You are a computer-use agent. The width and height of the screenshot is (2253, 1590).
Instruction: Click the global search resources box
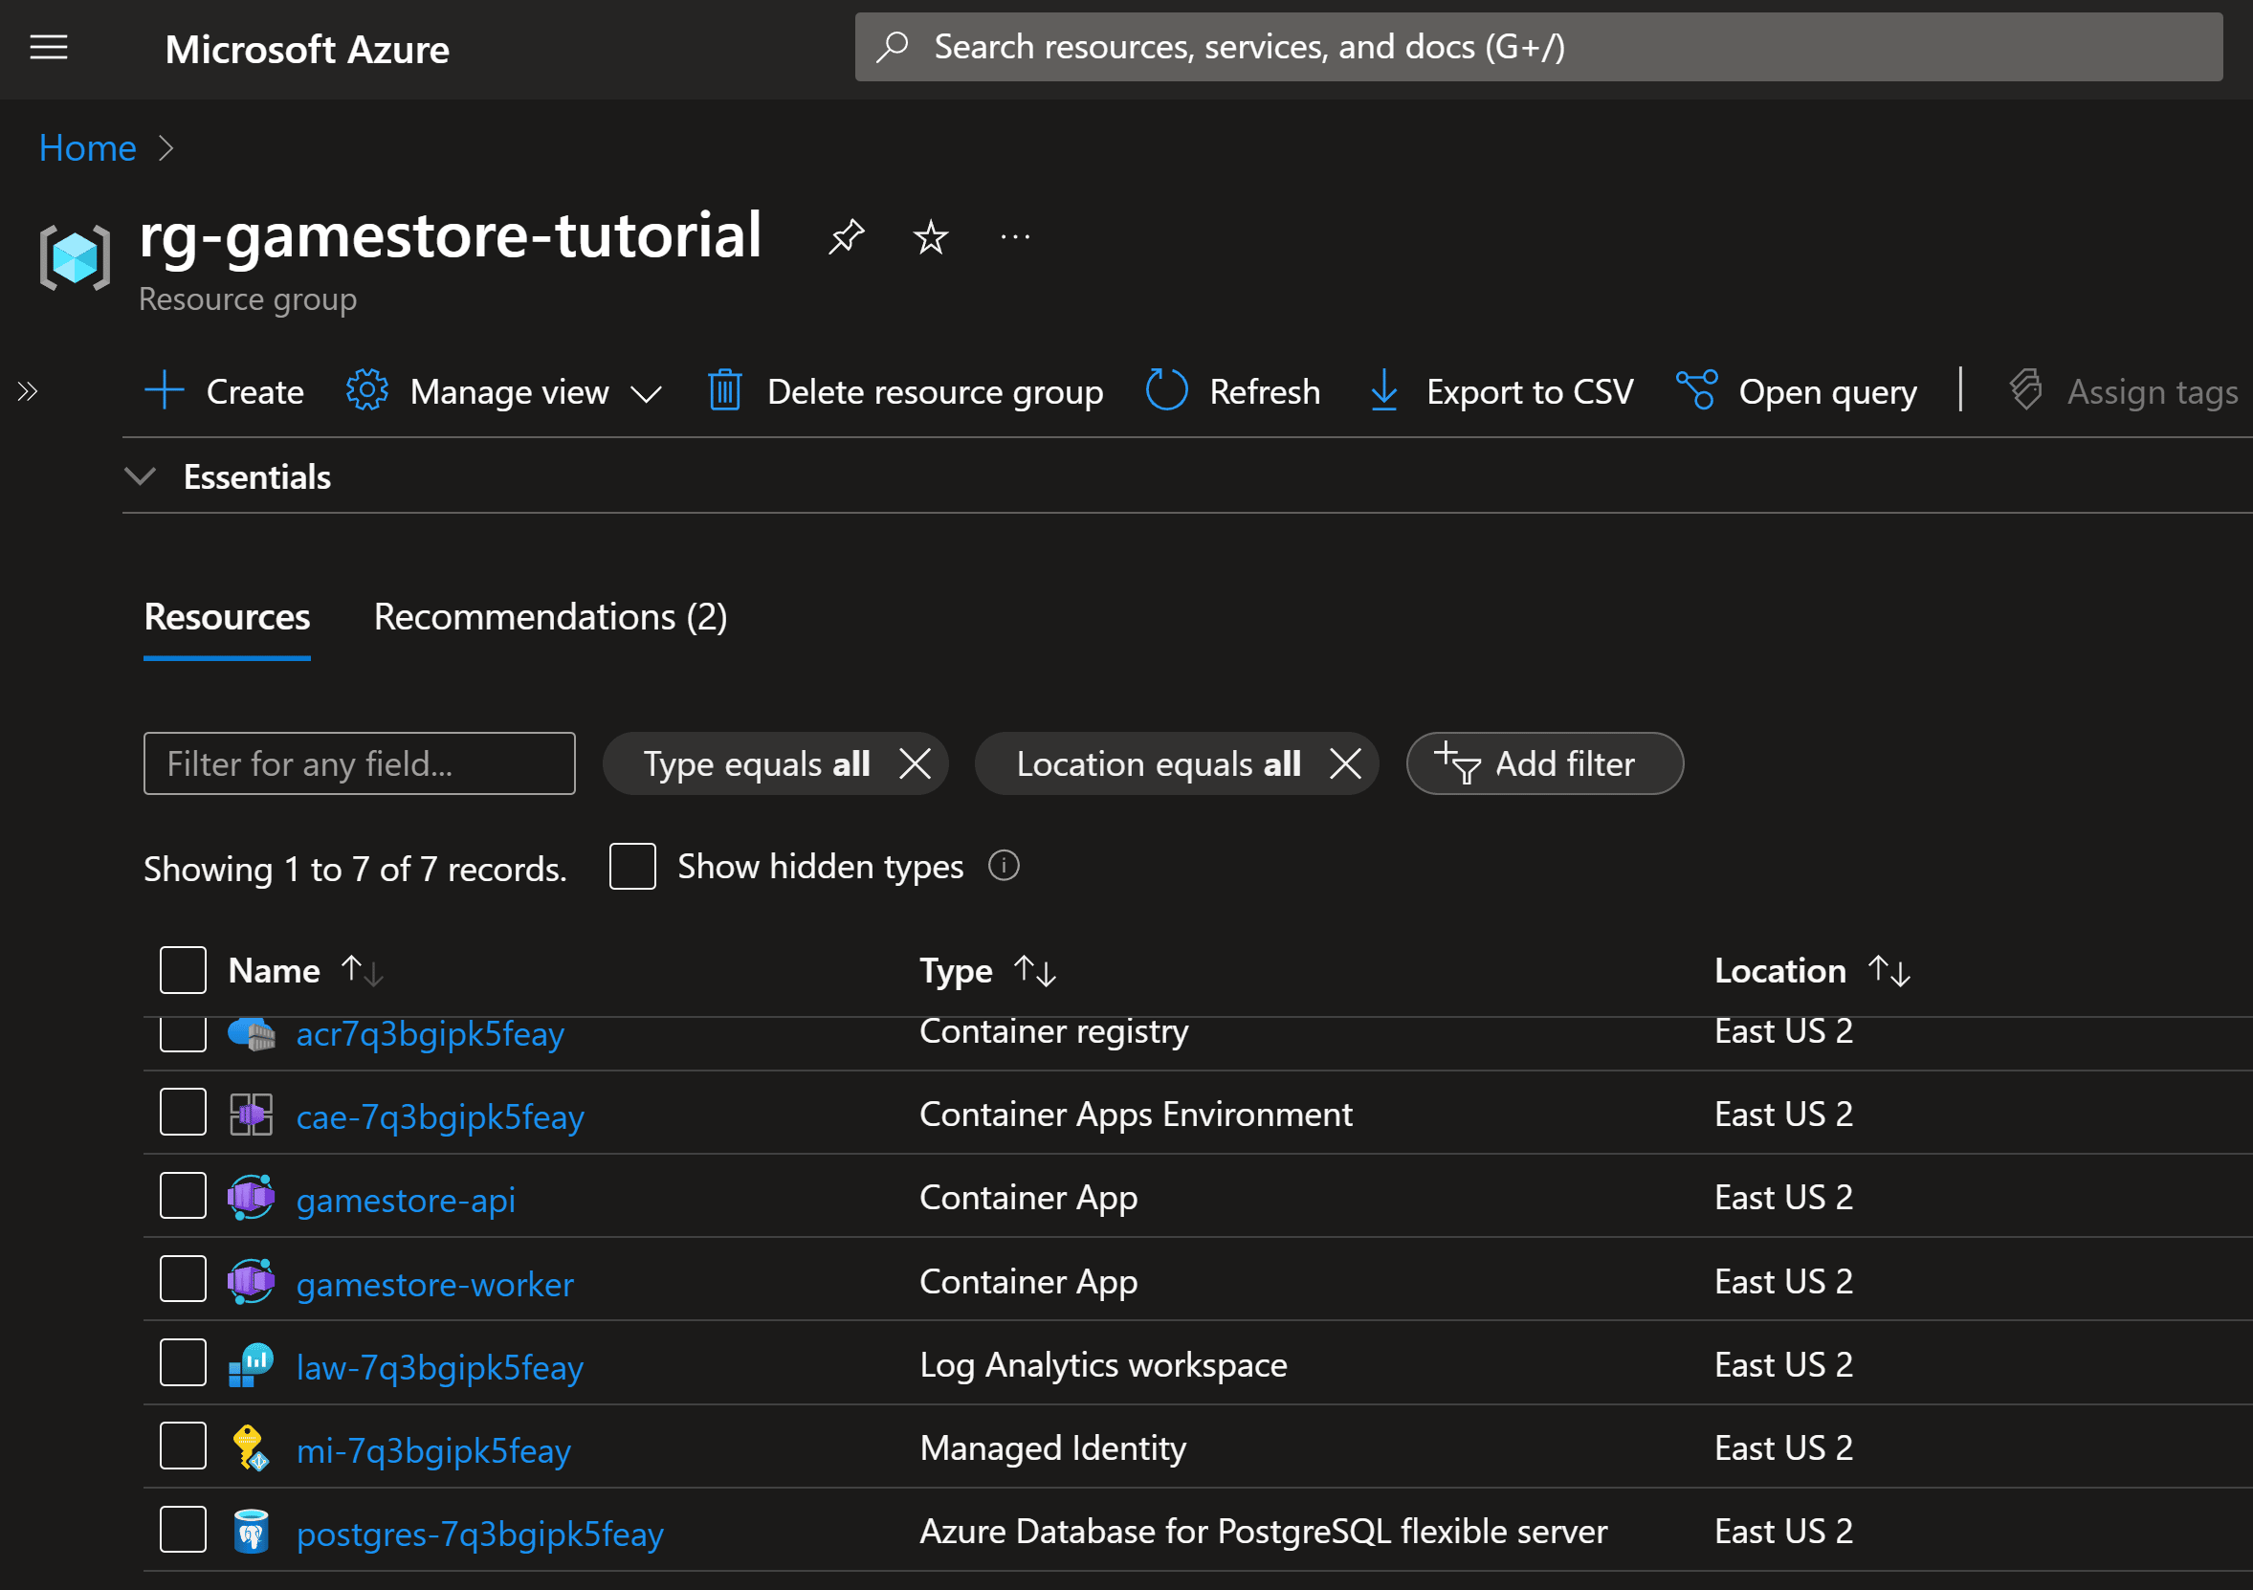tap(1537, 47)
